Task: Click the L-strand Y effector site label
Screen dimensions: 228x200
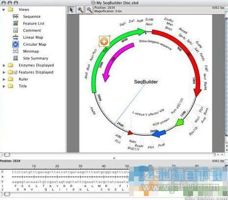Action: tap(148, 113)
